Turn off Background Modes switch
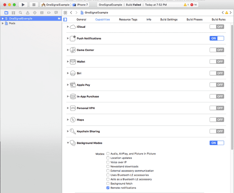 click(x=217, y=143)
